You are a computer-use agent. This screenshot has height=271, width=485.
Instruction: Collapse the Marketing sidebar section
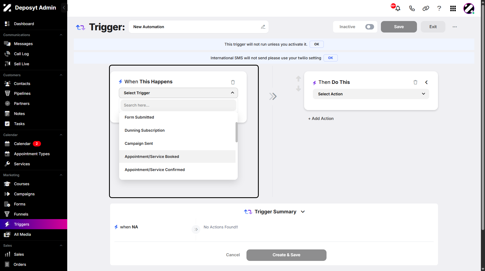pos(61,175)
